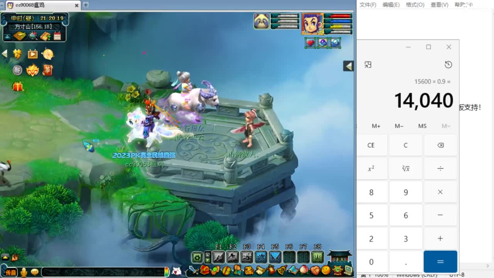The image size is (494, 278).
Task: Click the calculator MS memory store button
Action: pos(422,126)
